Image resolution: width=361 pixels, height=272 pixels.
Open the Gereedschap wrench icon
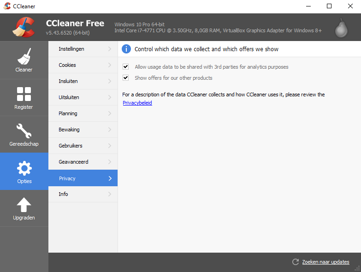24,131
